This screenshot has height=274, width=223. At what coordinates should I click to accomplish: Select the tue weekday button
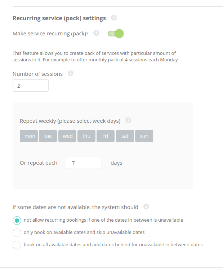(x=48, y=136)
